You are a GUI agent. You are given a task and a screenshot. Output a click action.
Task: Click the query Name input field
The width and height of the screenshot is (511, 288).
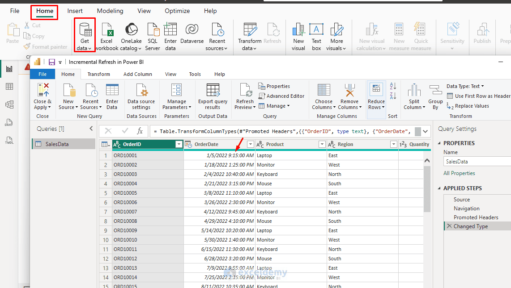[477, 162]
